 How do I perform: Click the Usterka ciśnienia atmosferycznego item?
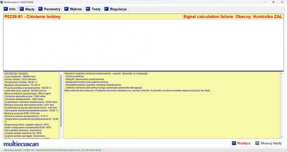tap(103, 88)
